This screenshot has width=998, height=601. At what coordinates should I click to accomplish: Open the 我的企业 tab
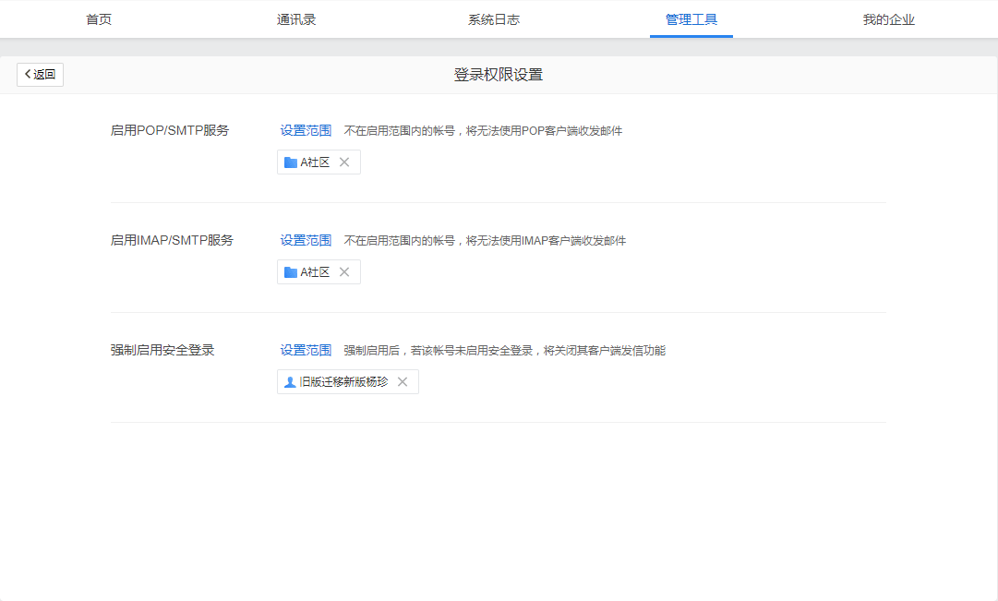(x=888, y=19)
